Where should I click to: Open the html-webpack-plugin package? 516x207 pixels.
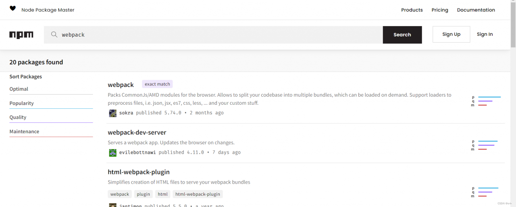coord(139,172)
